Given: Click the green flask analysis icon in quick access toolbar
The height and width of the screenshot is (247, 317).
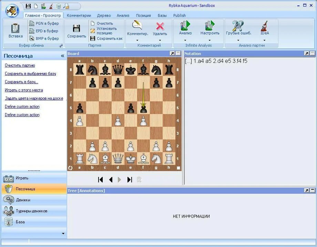Looking at the screenshot, I should pos(43,6).
